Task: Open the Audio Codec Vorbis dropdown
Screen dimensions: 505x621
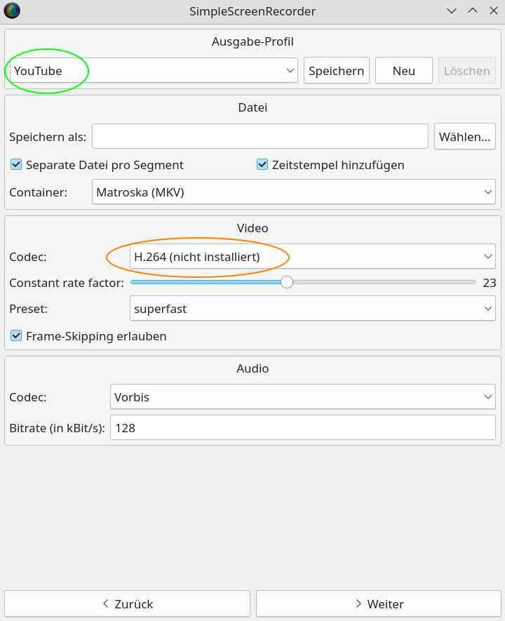Action: pyautogui.click(x=303, y=397)
